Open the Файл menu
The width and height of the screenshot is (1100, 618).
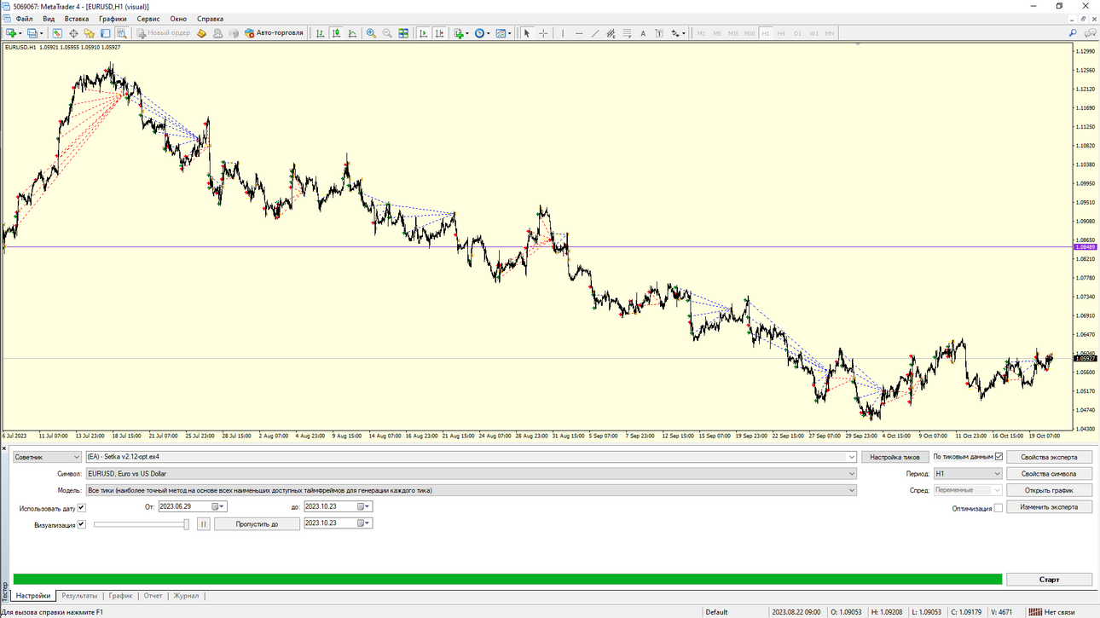24,19
